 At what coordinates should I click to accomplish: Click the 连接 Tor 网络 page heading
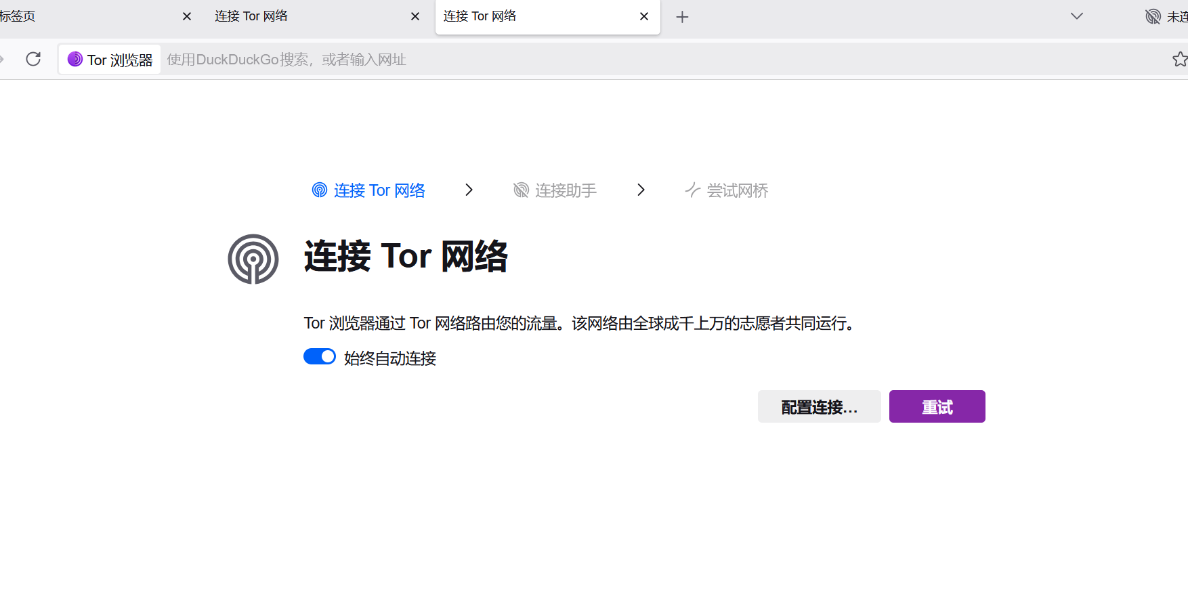406,256
